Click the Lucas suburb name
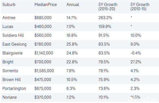 click(x=8, y=27)
